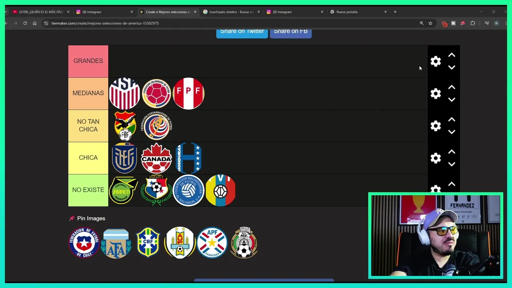Image resolution: width=512 pixels, height=288 pixels.
Task: Choose the Venezuela crest in the NO EXISTE row
Action: pos(220,190)
